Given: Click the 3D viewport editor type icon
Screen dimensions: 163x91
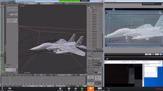Looking at the screenshot, I should (x=6, y=75).
